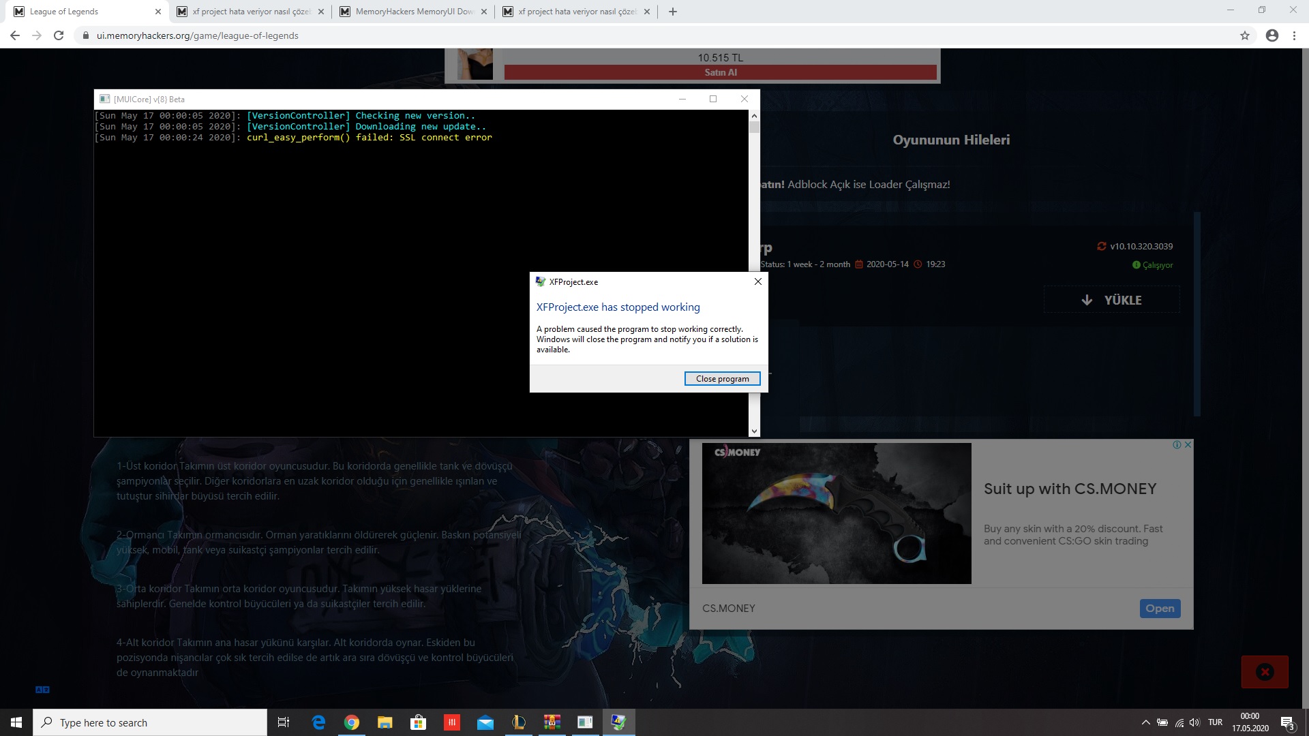Image resolution: width=1309 pixels, height=736 pixels.
Task: Switch to first xf project hata tab
Action: [250, 12]
